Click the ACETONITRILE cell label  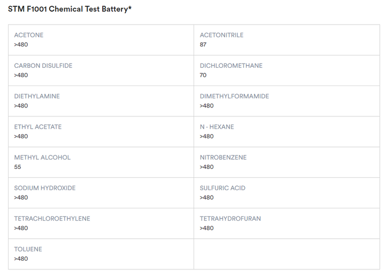click(x=221, y=35)
